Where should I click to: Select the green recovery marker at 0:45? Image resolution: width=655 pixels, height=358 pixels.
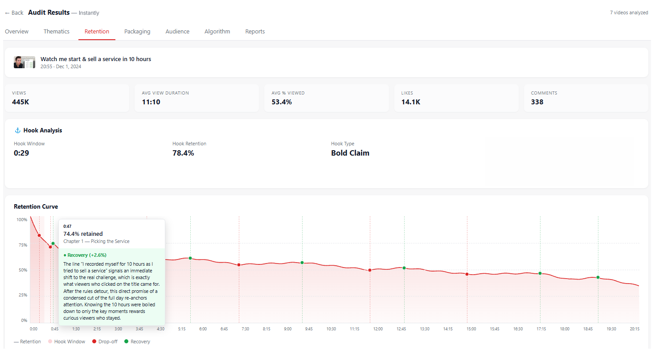(53, 243)
